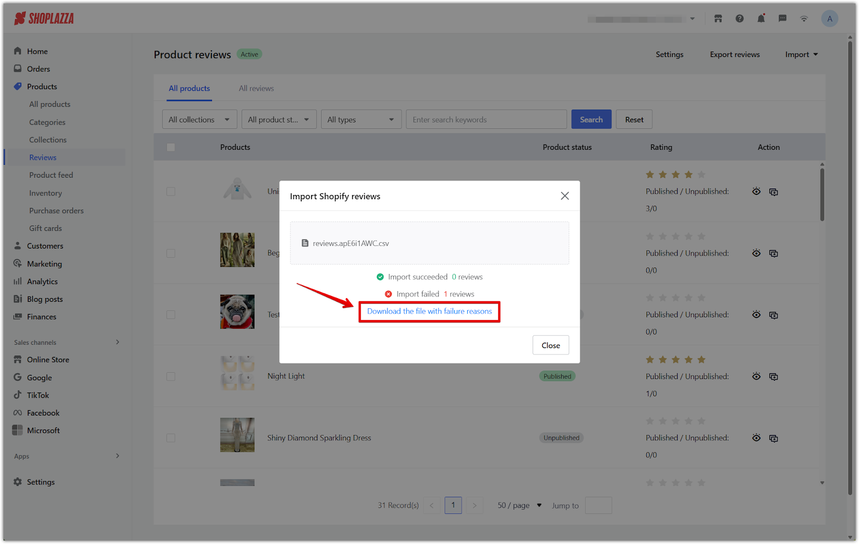Viewport: 859px width, 544px height.
Task: Toggle eye view icon for Shiny Diamond Dress row
Action: click(756, 438)
